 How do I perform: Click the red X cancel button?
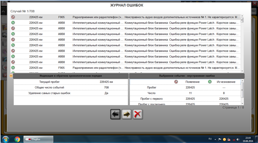point(138,114)
